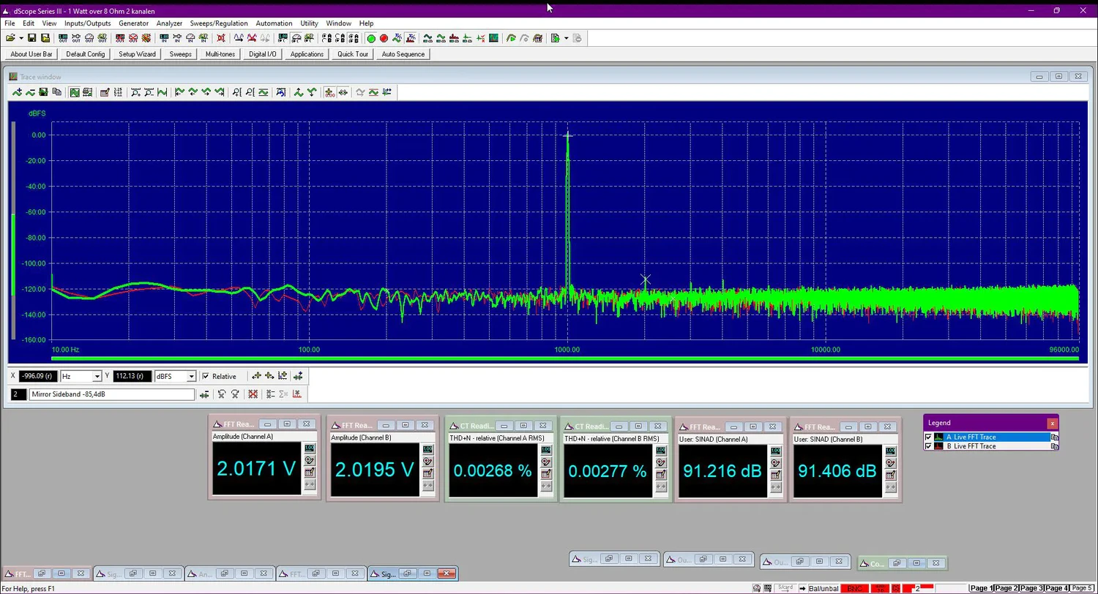Screen dimensions: 1098x594
Task: Click the red X delete-marks icon
Action: pyautogui.click(x=253, y=394)
